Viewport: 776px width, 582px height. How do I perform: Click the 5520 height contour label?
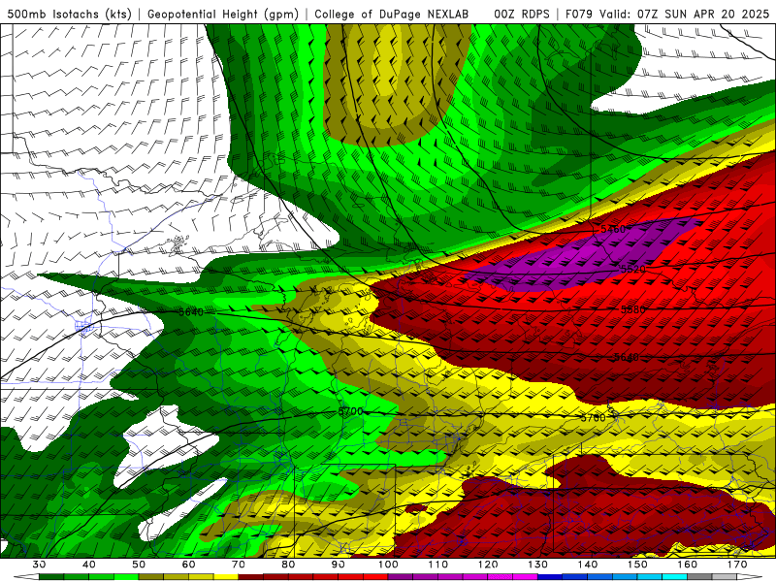[x=633, y=270]
